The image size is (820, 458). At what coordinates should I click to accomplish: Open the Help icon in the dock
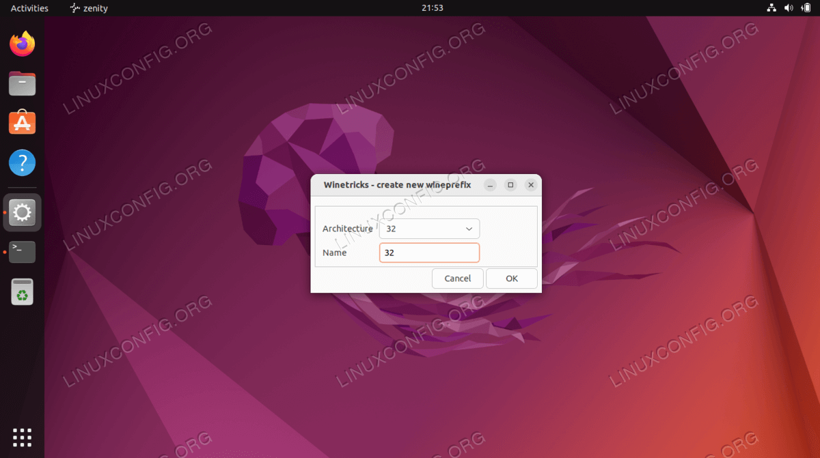click(23, 163)
